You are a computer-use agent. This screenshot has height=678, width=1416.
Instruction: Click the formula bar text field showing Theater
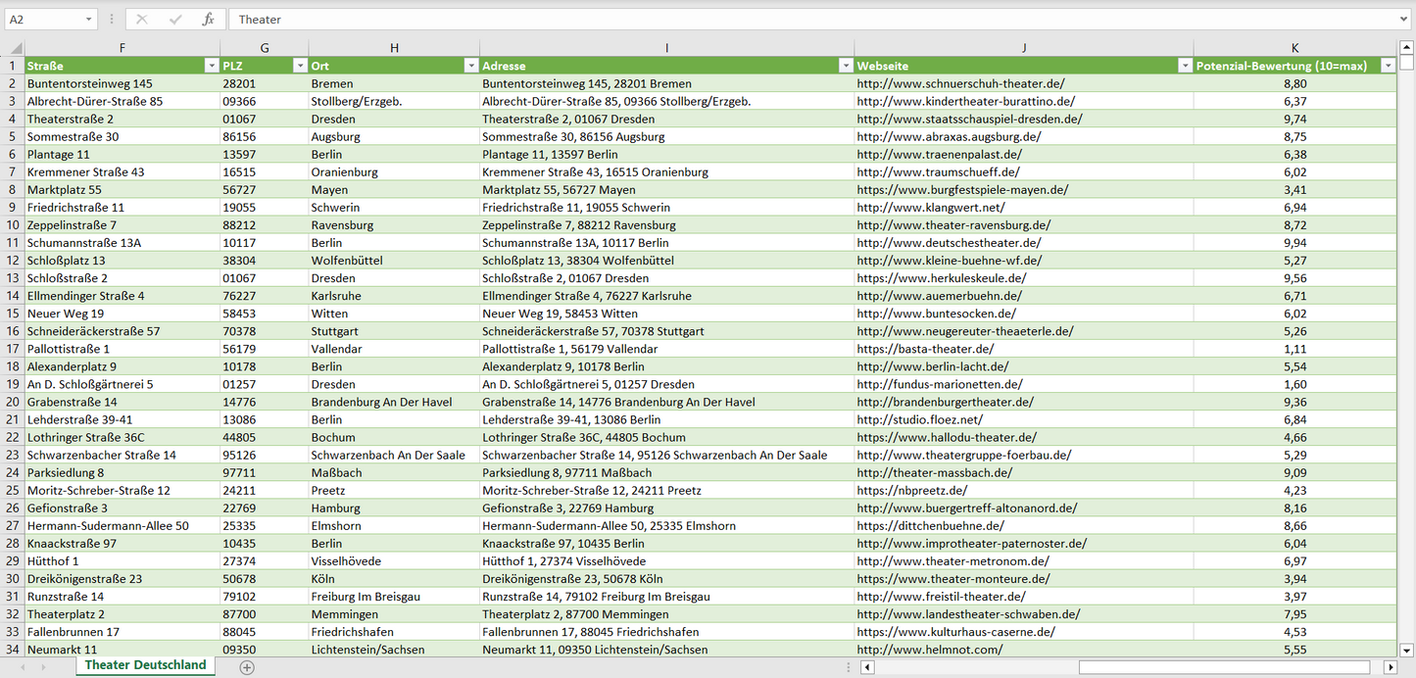784,20
